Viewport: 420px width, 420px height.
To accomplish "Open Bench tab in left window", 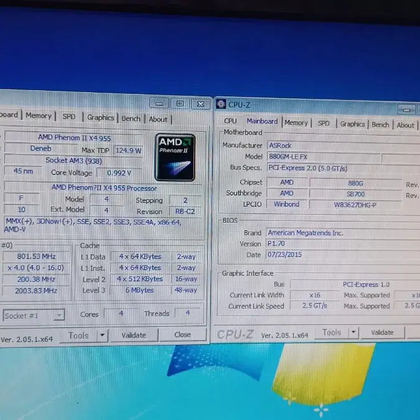I will click(x=131, y=118).
